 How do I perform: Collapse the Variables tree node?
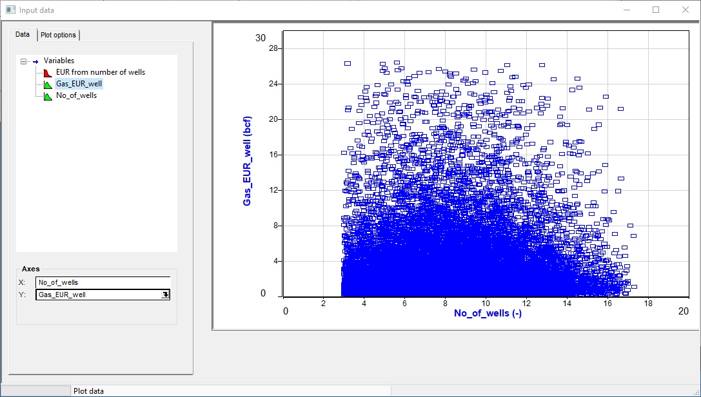pyautogui.click(x=24, y=61)
